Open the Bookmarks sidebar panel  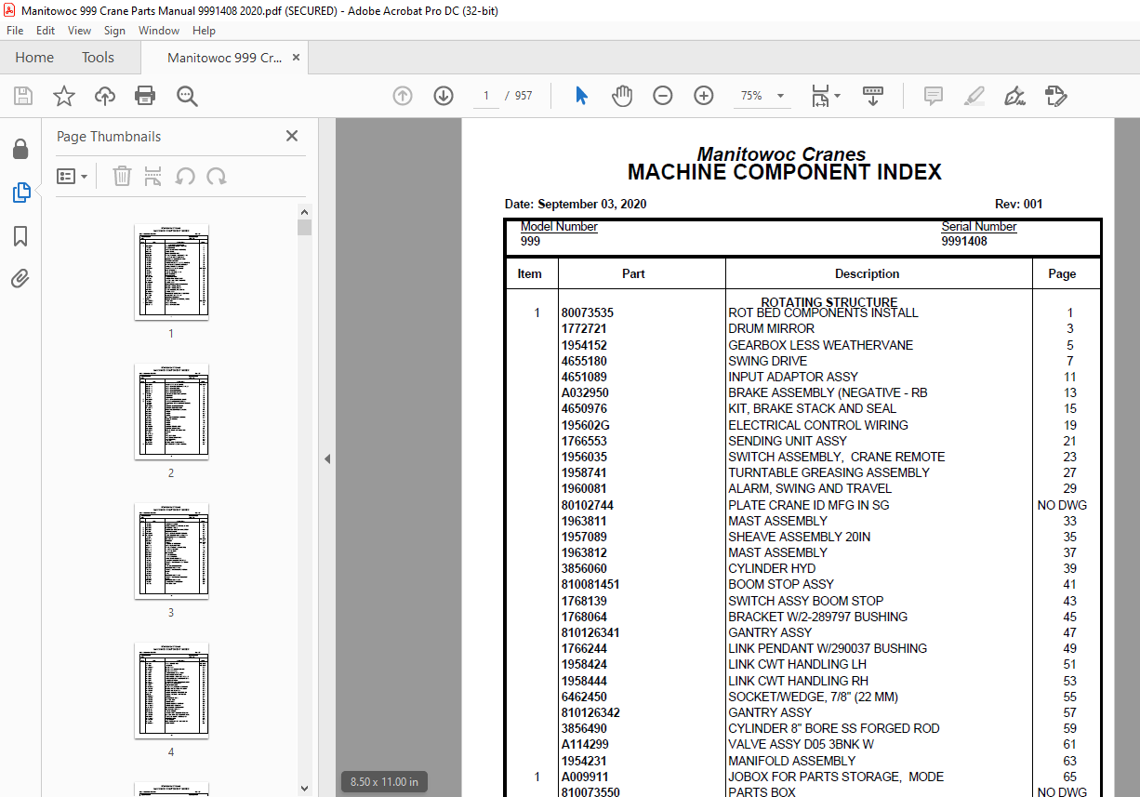click(x=20, y=236)
